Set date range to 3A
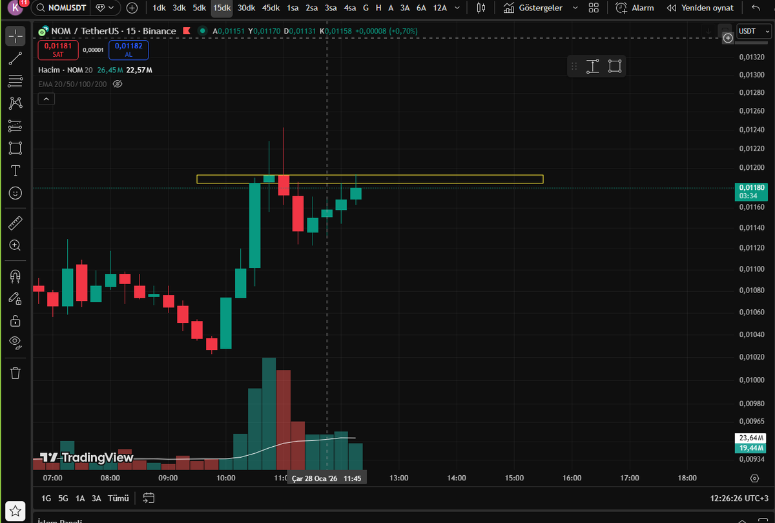775x523 pixels. (96, 498)
